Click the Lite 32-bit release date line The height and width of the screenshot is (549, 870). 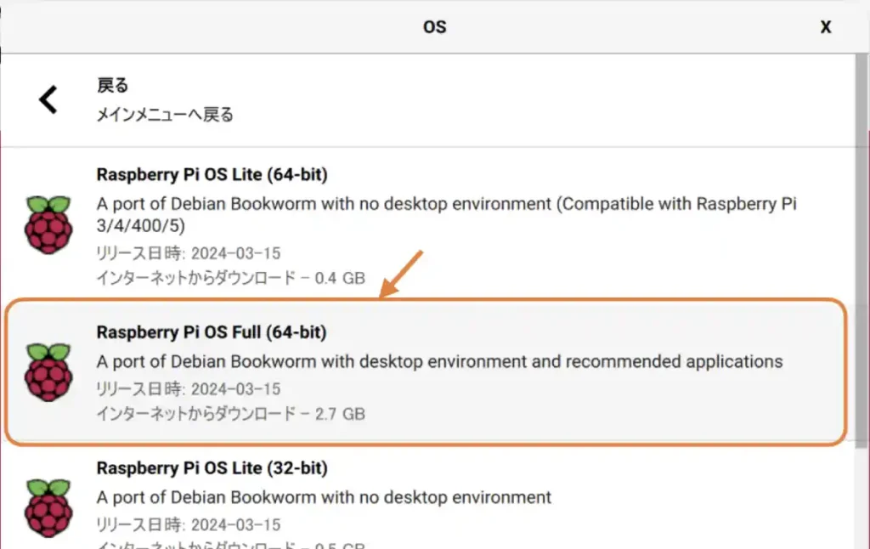pyautogui.click(x=189, y=524)
